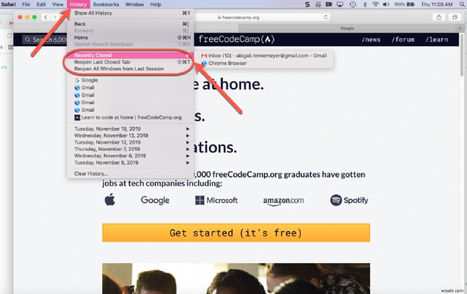Screen dimensions: 467x294
Task: Click the volume menu bar icon
Action: point(386,4)
